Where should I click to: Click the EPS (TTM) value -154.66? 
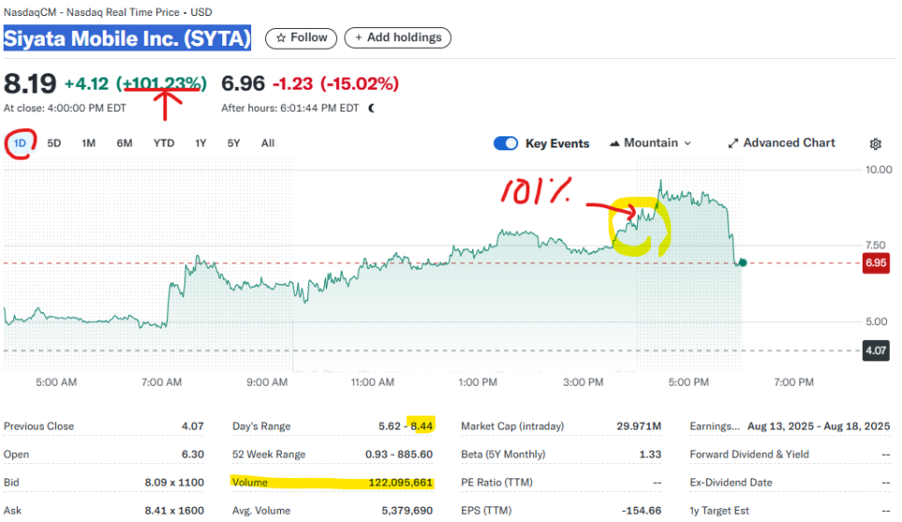(641, 511)
